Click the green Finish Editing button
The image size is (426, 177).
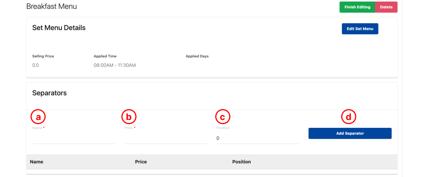(357, 7)
